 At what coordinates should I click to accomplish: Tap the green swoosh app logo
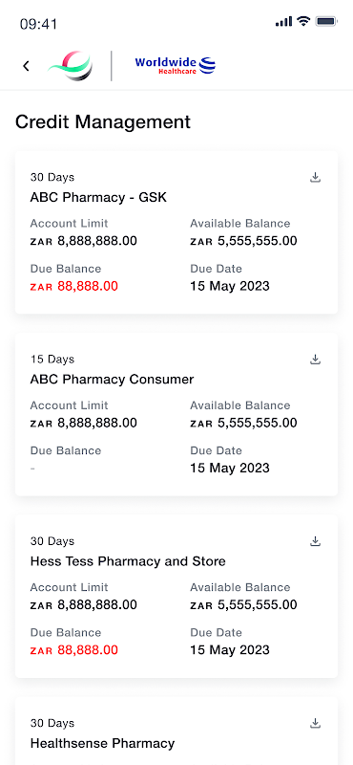pos(70,66)
